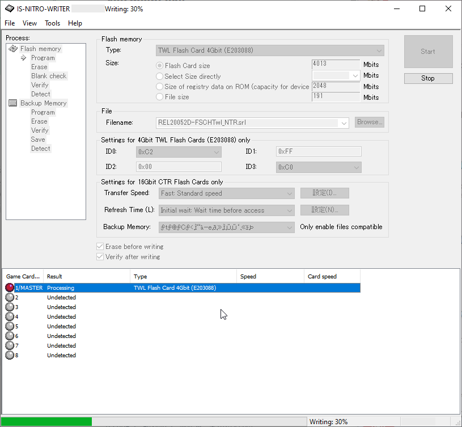462x427 pixels.
Task: Click the gray status indicator for card 3
Action: click(10, 307)
